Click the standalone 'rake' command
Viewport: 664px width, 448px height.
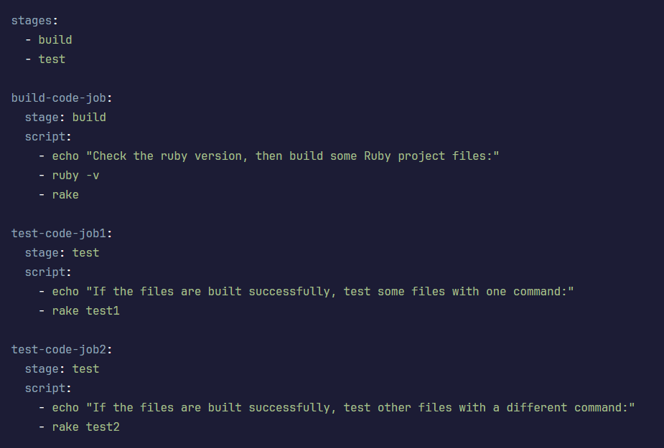[x=65, y=194]
